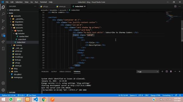Open the Terminal menu
Image resolution: width=183 pixels, height=102 pixels.
(43, 2)
